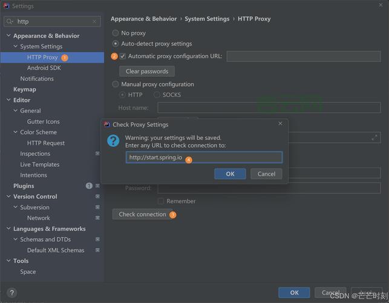389x303 pixels.
Task: Collapse the Color Scheme tree node
Action: (15, 132)
